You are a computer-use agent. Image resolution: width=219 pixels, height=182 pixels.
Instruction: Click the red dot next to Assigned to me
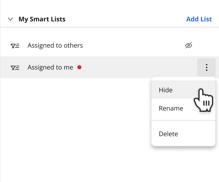click(79, 67)
